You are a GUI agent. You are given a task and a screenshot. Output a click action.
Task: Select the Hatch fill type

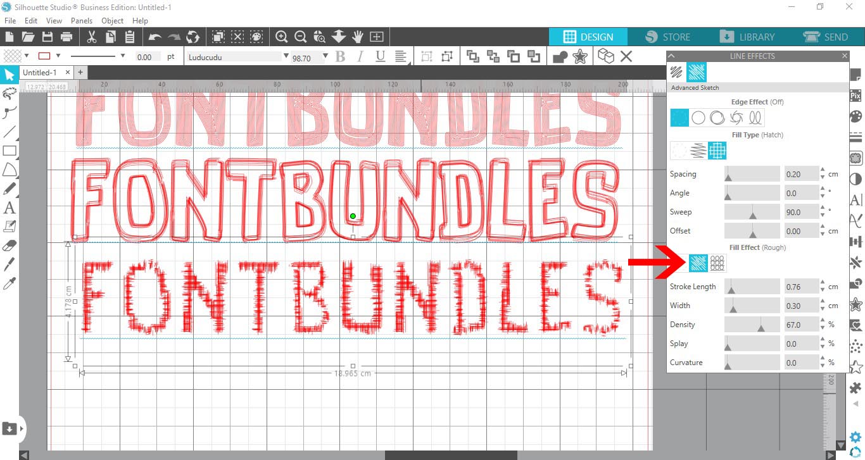pos(717,151)
